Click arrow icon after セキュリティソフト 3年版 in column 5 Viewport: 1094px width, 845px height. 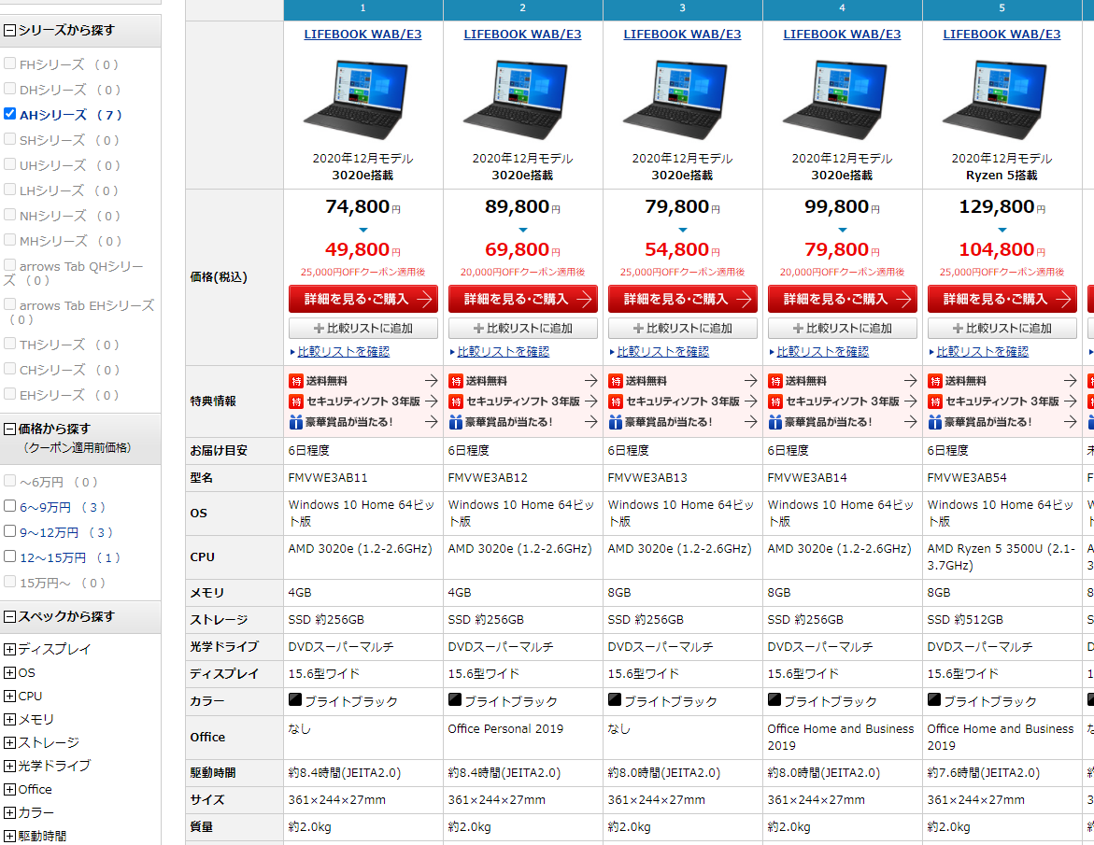(1071, 401)
